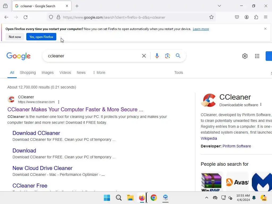This screenshot has height=204, width=272.
Task: Close the ccleaner Google Search tab
Action: 67,6
